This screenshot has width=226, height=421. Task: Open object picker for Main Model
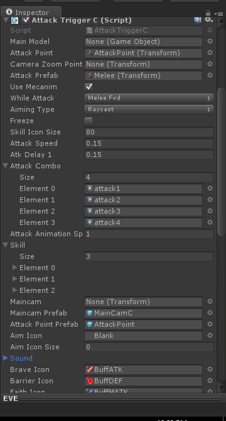pos(210,41)
